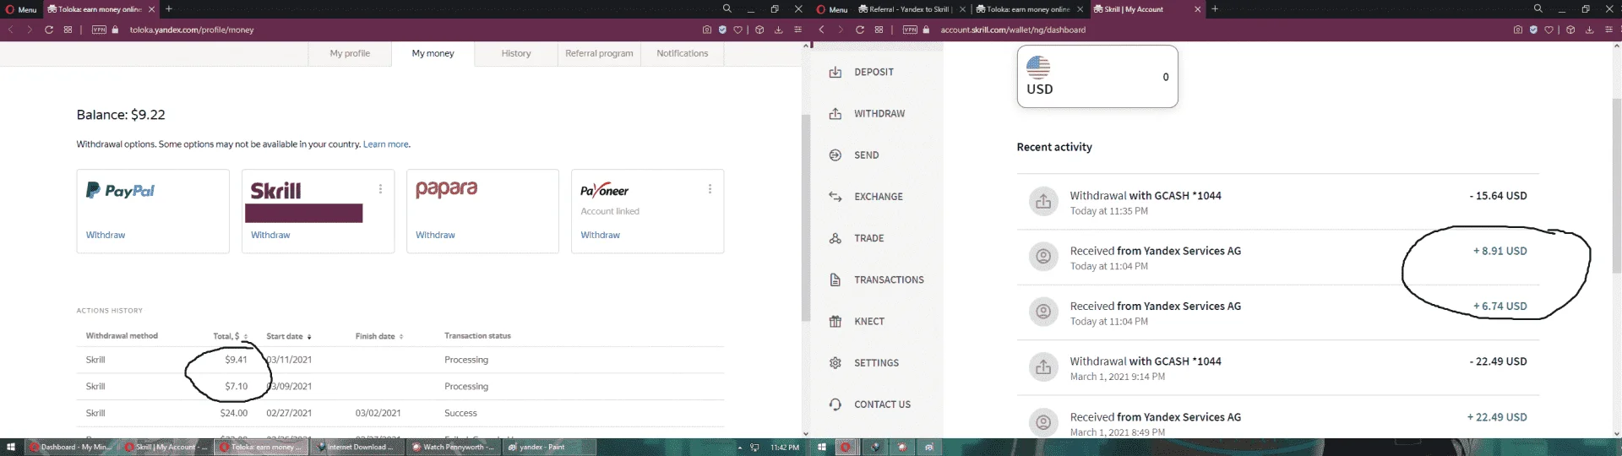Open Knect in Skrill sidebar
Image resolution: width=1622 pixels, height=456 pixels.
[x=868, y=322]
